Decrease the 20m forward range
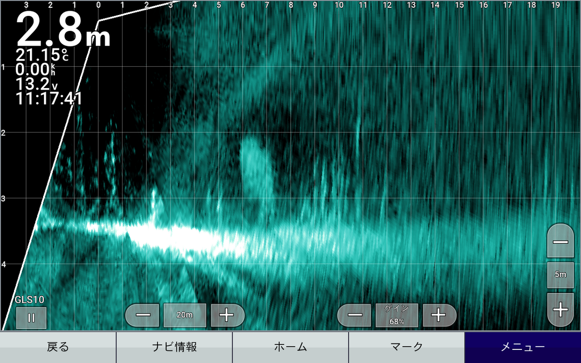The width and height of the screenshot is (581, 363). 143,315
